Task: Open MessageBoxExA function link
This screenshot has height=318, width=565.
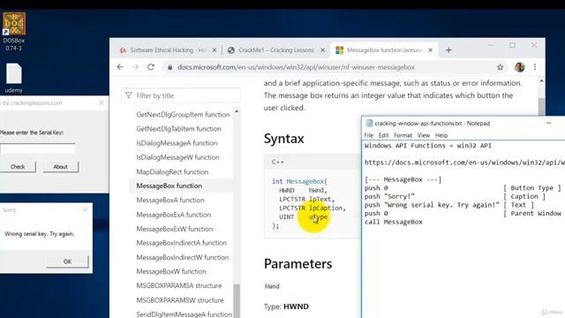Action: [173, 215]
